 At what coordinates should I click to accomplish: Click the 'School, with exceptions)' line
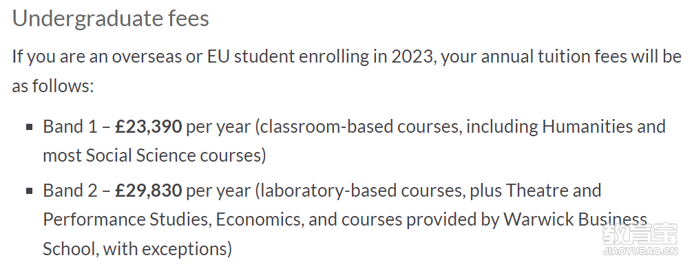(x=137, y=249)
